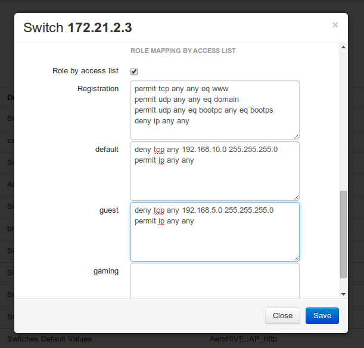364x348 pixels.
Task: Click the gaming field label
Action: (106, 271)
